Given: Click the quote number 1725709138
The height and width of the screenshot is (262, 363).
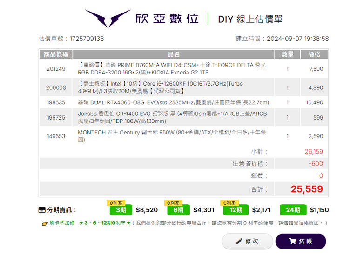Looking at the screenshot, I should (x=87, y=39).
